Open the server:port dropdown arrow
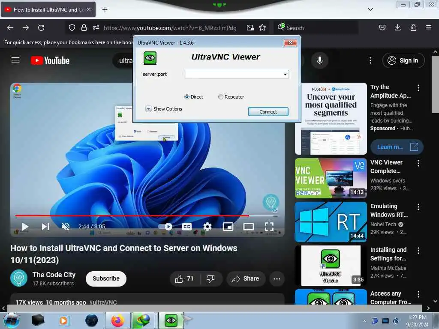Image resolution: width=439 pixels, height=329 pixels. point(285,75)
